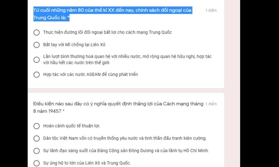Image resolution: width=279 pixels, height=167 pixels.
Task: Click answer text 'Hợp tác với các nước ASEAN để cùng phát triển'
Action: pyautogui.click(x=90, y=74)
